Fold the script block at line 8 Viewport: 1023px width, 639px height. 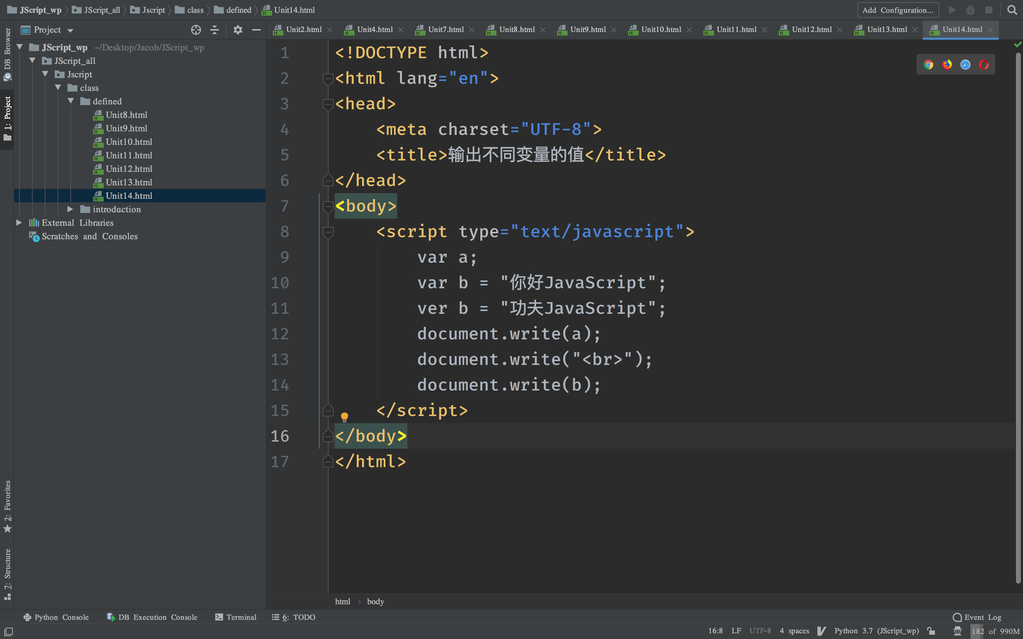(x=328, y=232)
